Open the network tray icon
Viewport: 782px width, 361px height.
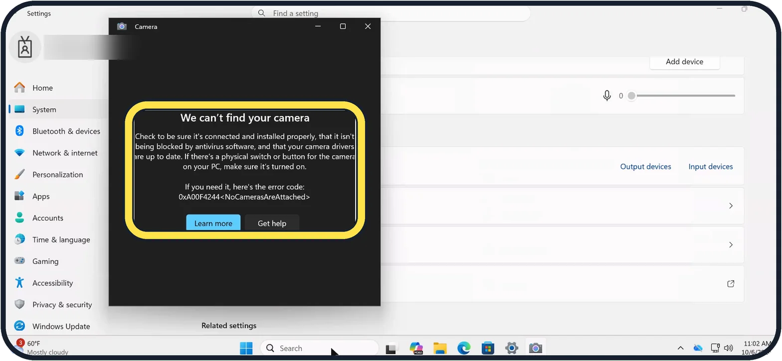pyautogui.click(x=715, y=348)
